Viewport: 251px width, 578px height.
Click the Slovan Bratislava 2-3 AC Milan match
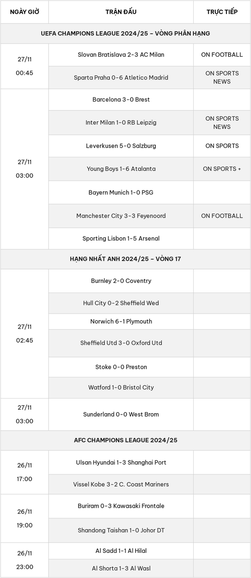pyautogui.click(x=120, y=55)
